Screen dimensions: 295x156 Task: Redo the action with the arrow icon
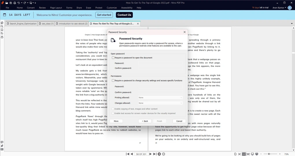(x=25, y=3)
